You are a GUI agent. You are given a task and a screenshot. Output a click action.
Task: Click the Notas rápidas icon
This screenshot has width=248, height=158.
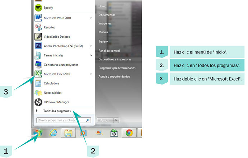(x=38, y=93)
